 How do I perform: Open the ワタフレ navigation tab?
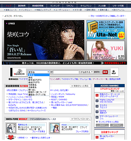click(70, 6)
